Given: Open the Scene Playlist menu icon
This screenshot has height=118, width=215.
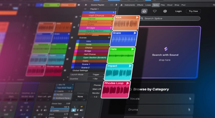Looking at the screenshot, I should (x=116, y=5).
